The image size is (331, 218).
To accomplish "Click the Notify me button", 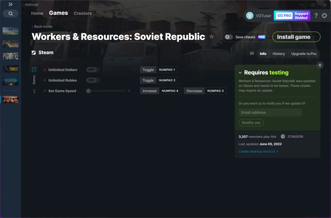I will 251,123.
